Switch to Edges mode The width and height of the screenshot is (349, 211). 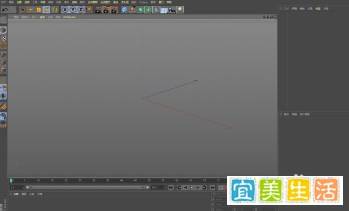pos(3,62)
